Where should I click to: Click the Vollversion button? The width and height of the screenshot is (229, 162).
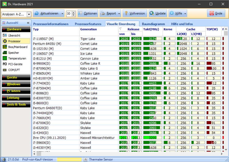(x=134, y=13)
